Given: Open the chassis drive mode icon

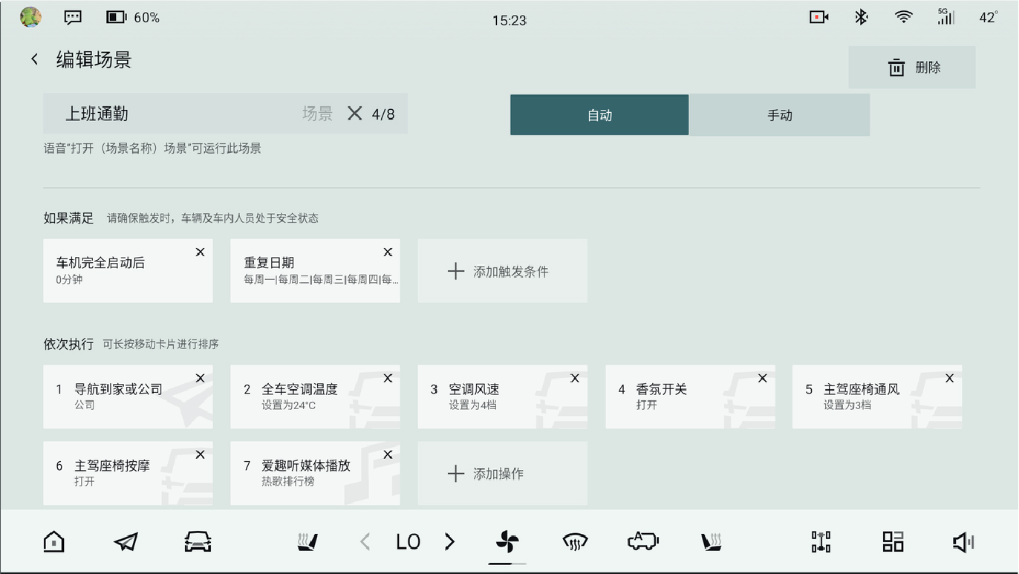Looking at the screenshot, I should pos(821,542).
